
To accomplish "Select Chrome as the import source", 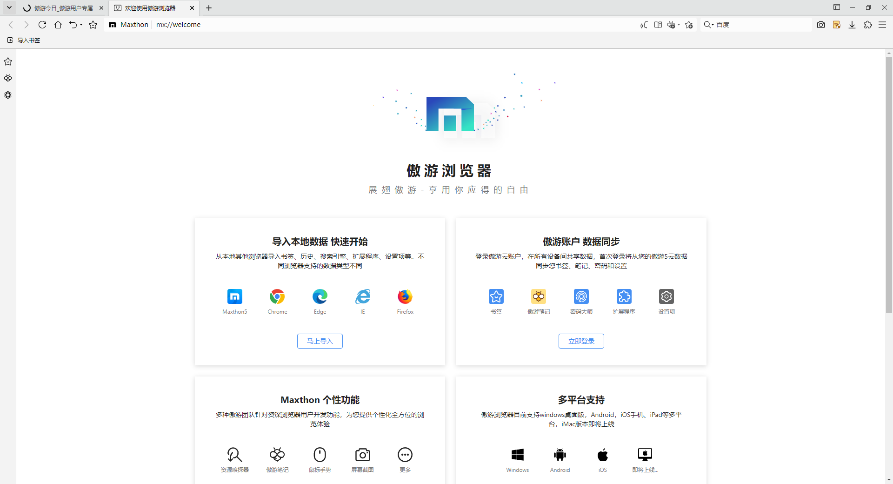I will 277,296.
